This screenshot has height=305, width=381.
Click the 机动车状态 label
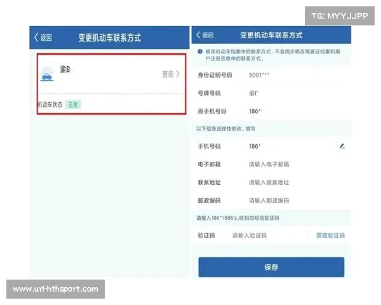tap(50, 105)
